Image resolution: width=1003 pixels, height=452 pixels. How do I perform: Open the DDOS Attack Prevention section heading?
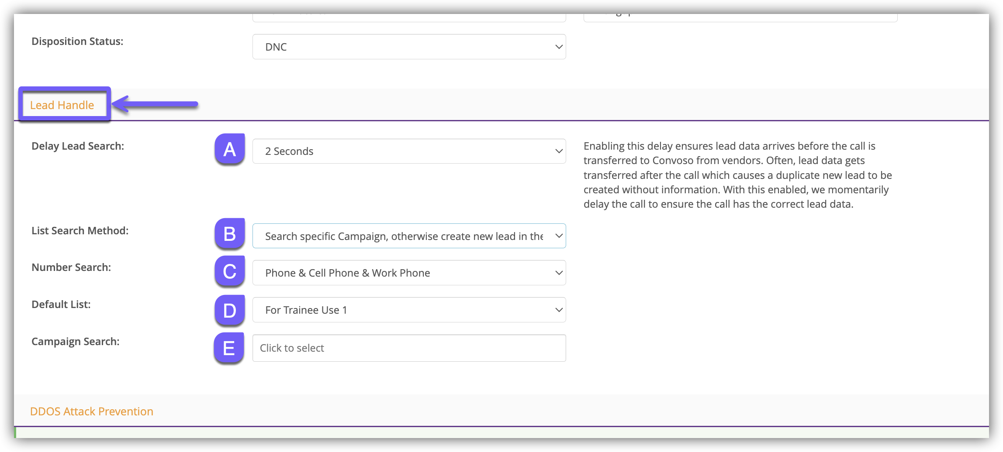(x=92, y=411)
